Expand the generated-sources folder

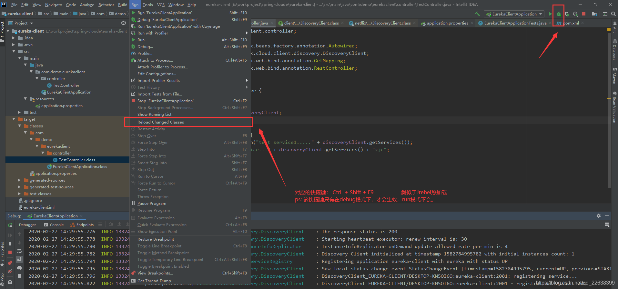(x=19, y=180)
